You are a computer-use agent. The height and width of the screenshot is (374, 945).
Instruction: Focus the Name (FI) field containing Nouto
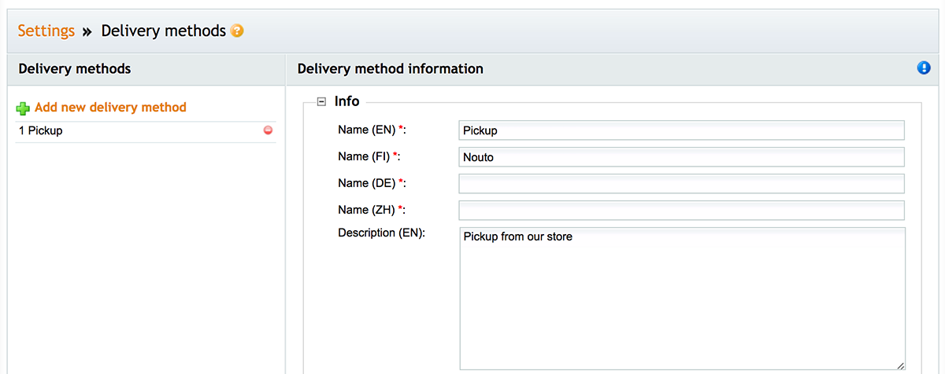[682, 157]
